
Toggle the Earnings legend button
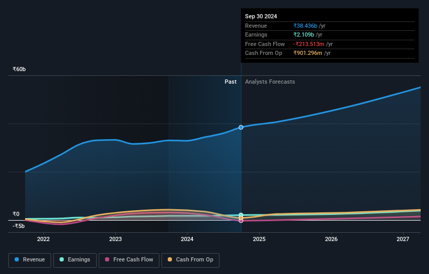pyautogui.click(x=75, y=260)
